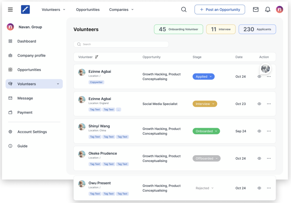Expand Volunteers sidebar chevron
Screen dimensions: 291x203
tap(58, 84)
